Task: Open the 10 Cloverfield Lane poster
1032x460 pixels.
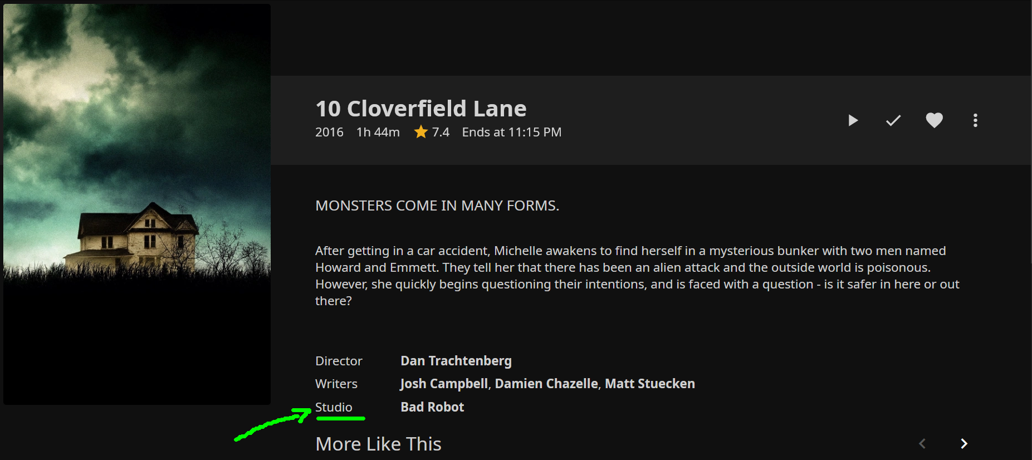Action: point(137,204)
